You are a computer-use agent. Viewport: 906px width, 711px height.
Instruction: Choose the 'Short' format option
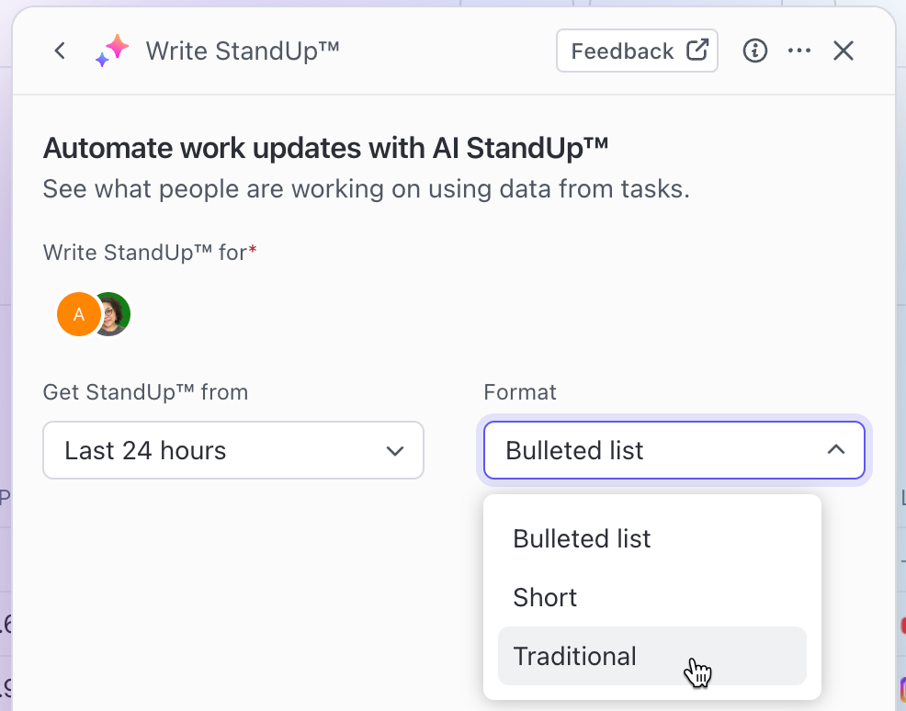pyautogui.click(x=545, y=597)
